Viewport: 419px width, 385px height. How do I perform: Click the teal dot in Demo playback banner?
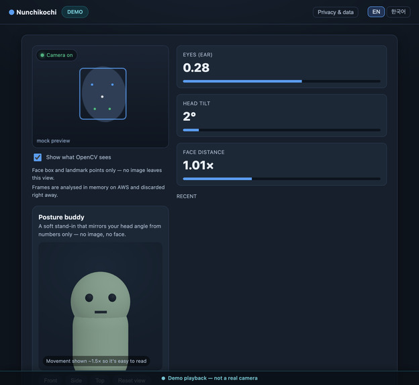click(x=163, y=378)
